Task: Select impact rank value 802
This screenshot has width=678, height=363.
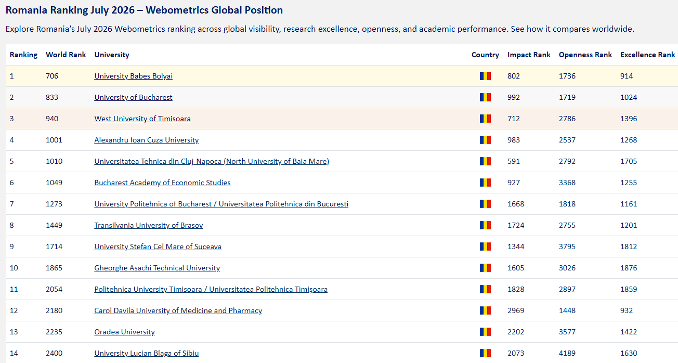Action: click(514, 76)
